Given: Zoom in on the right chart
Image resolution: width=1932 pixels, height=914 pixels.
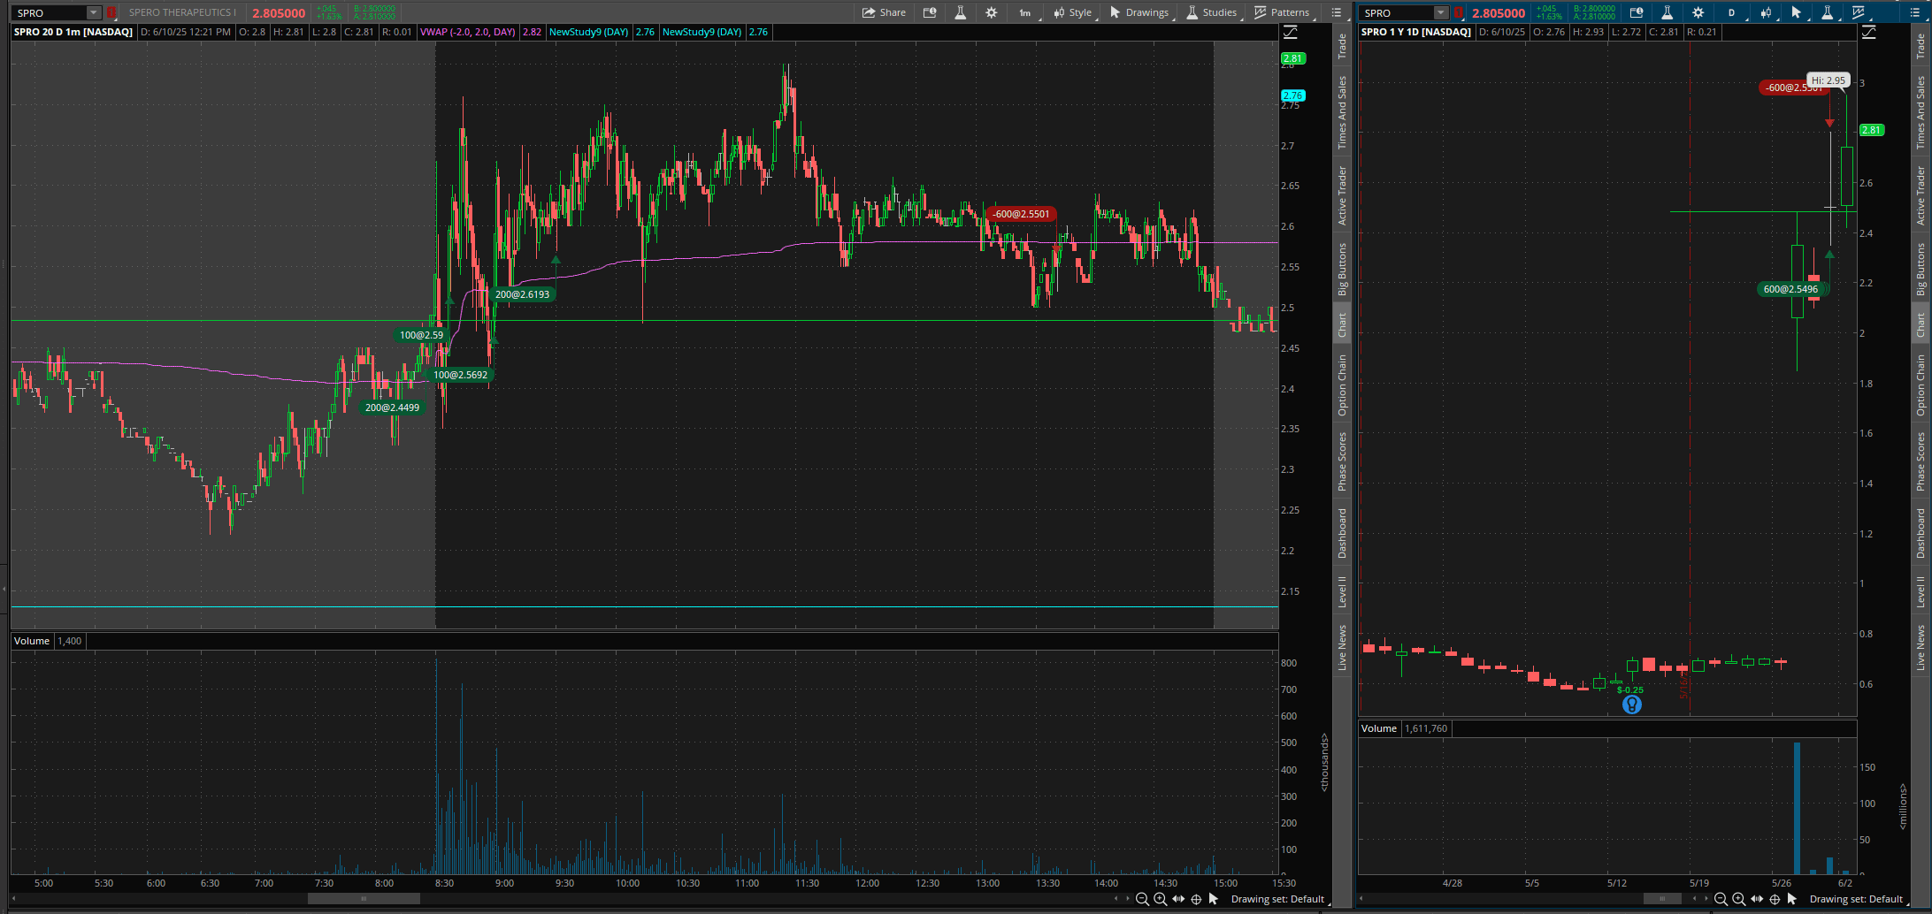Looking at the screenshot, I should (x=1738, y=899).
